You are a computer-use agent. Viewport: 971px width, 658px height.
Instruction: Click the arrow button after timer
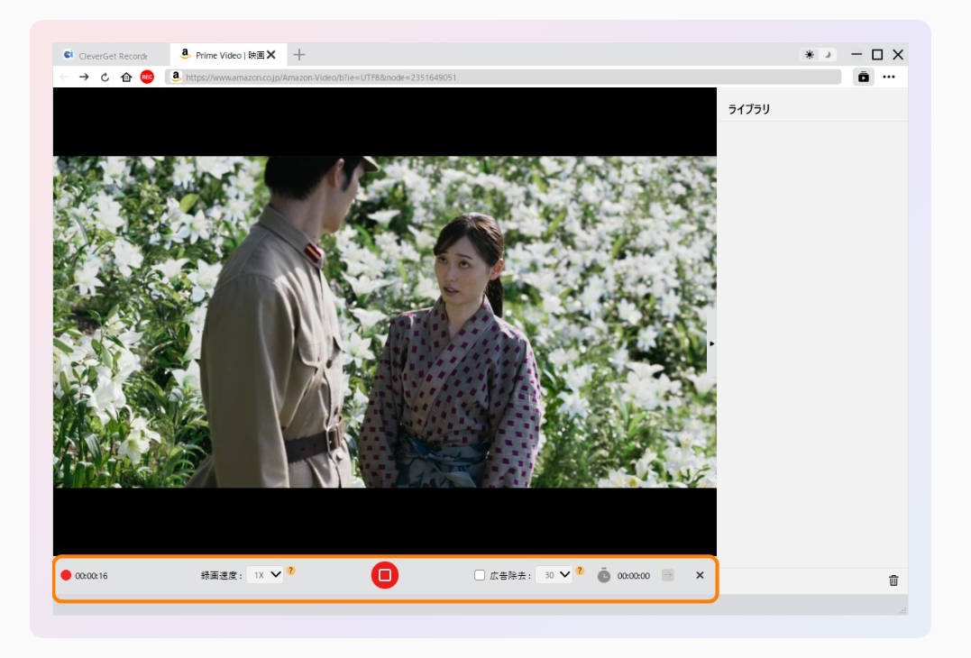[667, 575]
